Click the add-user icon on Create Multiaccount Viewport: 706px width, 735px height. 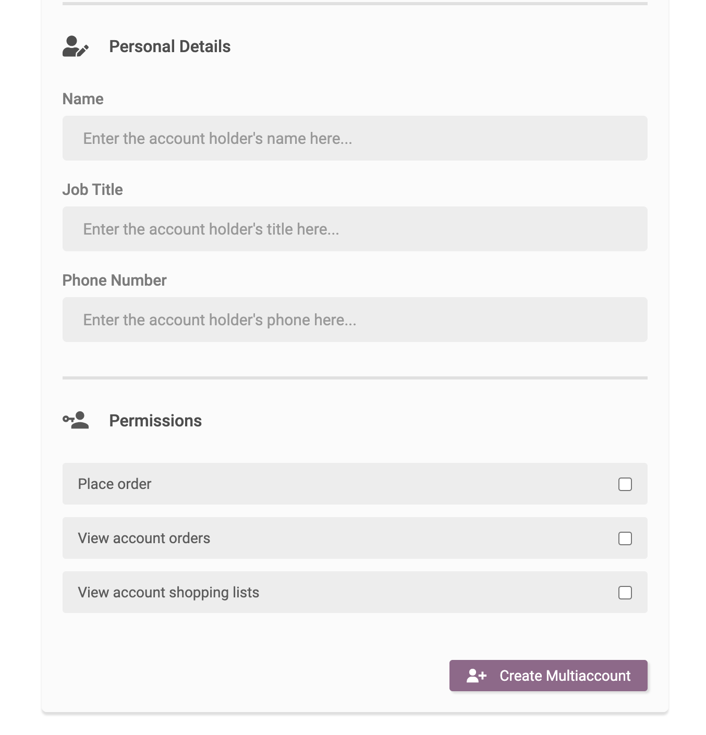point(477,676)
